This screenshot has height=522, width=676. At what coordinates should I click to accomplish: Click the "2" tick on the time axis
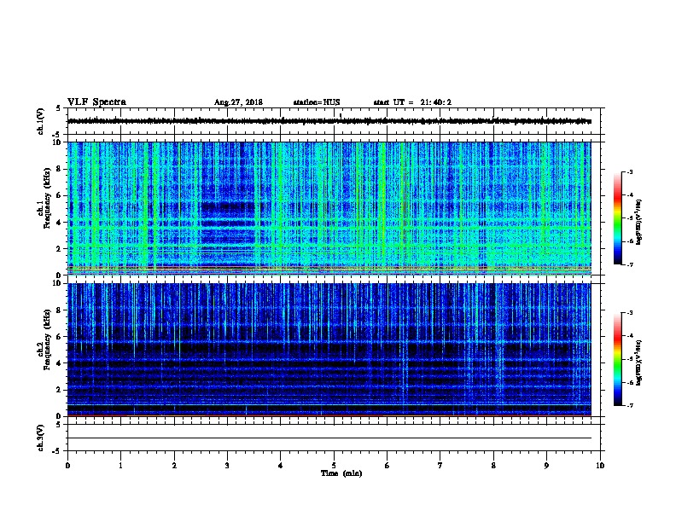[174, 466]
